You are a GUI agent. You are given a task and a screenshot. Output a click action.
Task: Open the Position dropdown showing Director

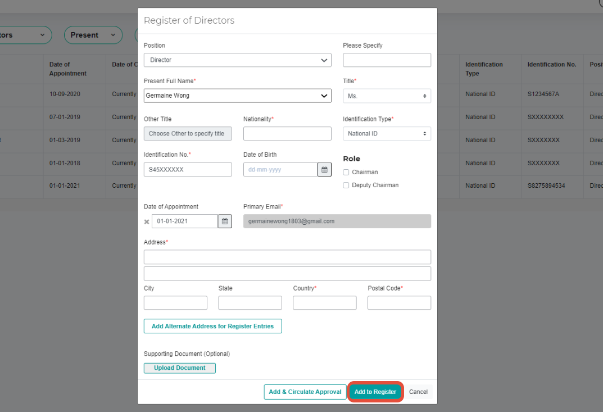click(237, 60)
